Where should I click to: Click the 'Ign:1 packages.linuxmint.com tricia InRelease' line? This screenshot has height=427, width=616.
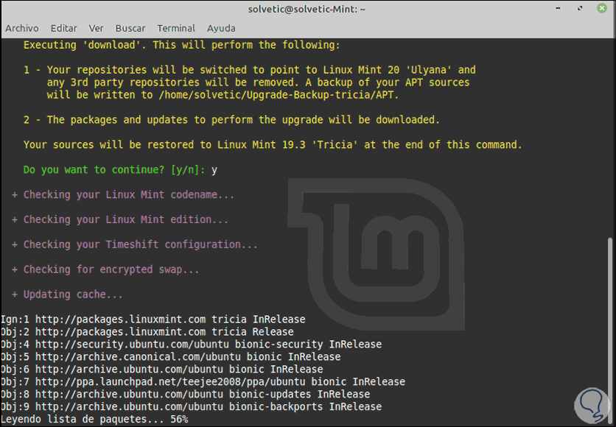click(153, 319)
